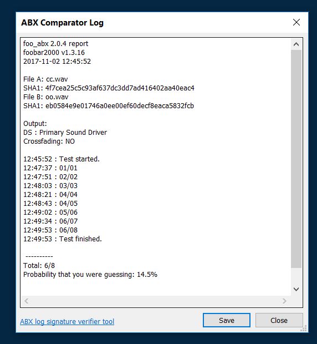Open the ABX log signature verifier tool link

click(x=67, y=321)
